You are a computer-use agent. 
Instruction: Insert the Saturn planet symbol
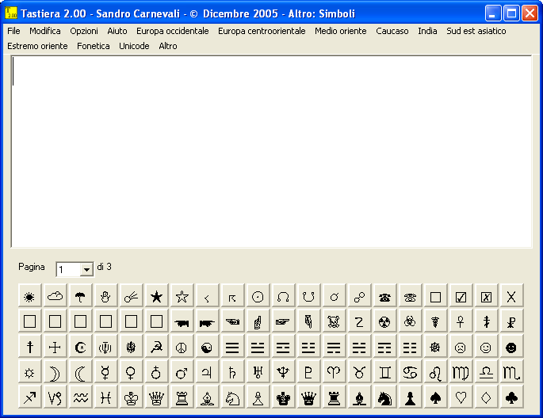click(x=232, y=371)
